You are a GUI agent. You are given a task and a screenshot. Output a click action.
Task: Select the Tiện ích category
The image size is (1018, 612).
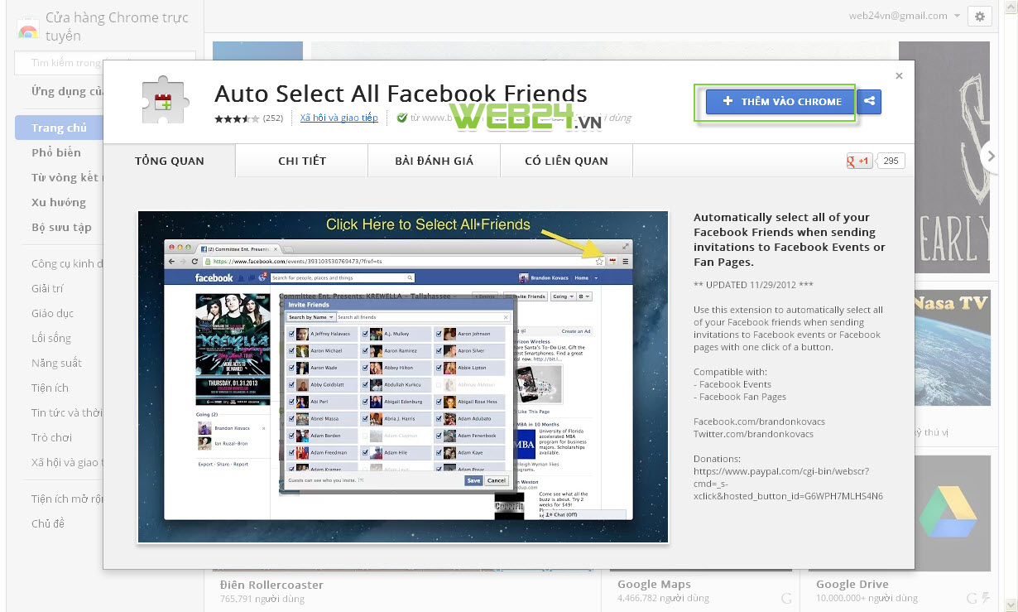[x=50, y=388]
